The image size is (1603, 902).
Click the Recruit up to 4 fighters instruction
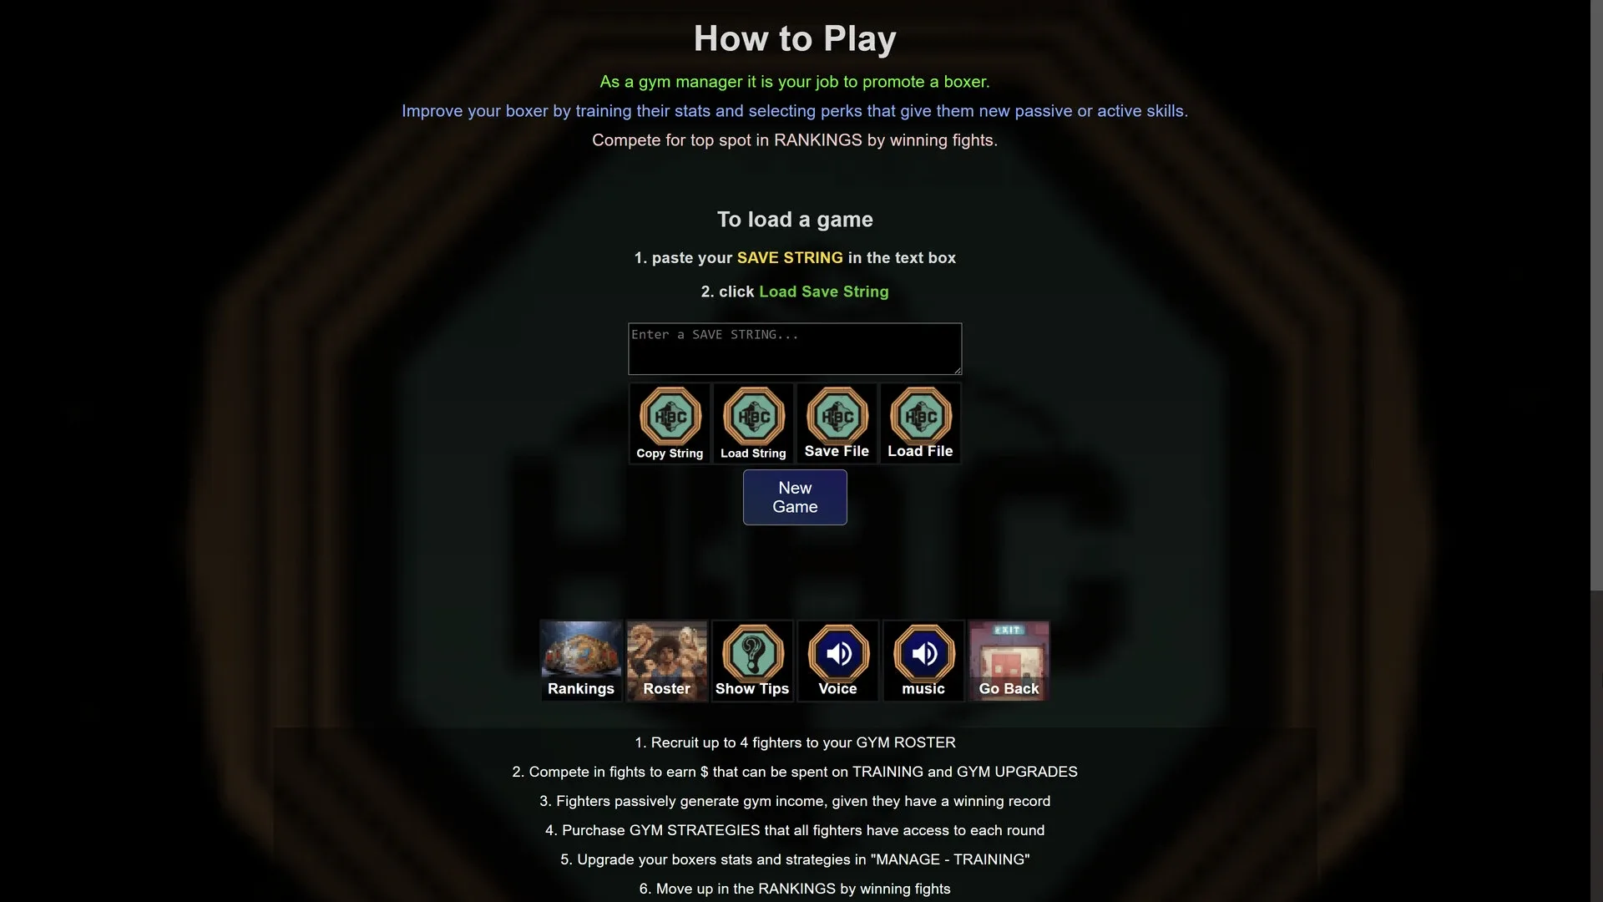[795, 742]
